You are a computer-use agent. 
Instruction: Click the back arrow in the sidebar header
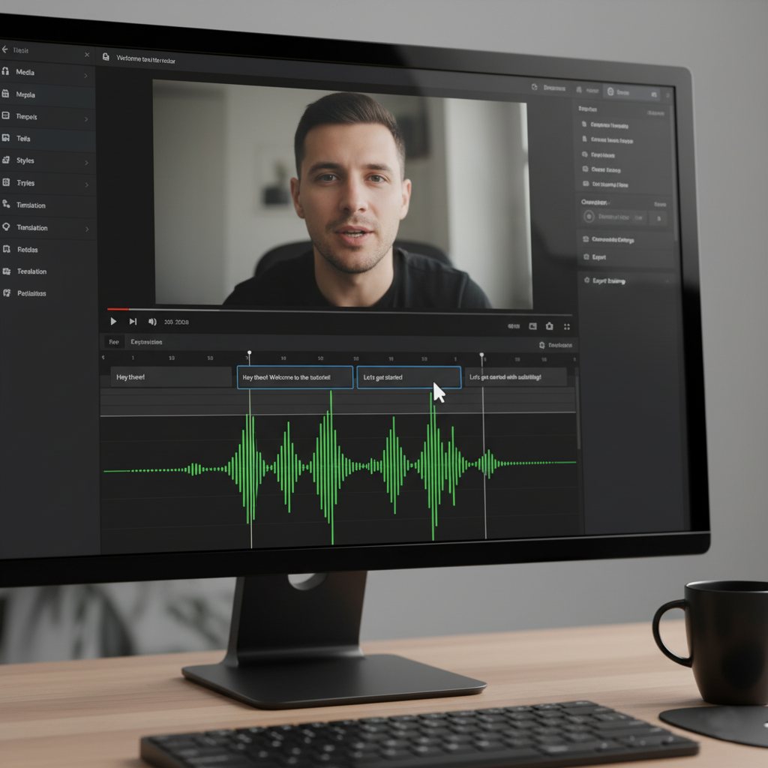tap(5, 50)
